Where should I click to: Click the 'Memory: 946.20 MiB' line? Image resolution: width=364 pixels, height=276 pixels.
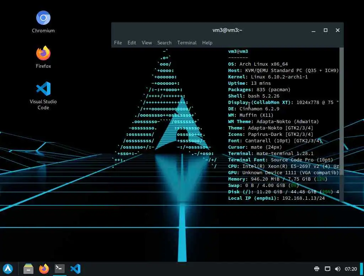278,179
